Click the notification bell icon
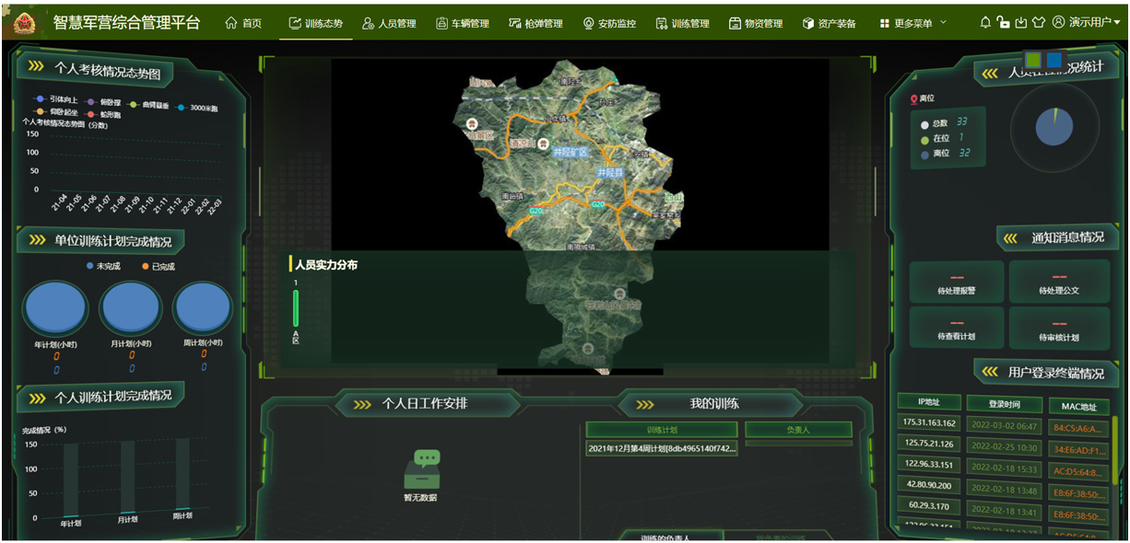The image size is (1130, 543). [x=985, y=22]
